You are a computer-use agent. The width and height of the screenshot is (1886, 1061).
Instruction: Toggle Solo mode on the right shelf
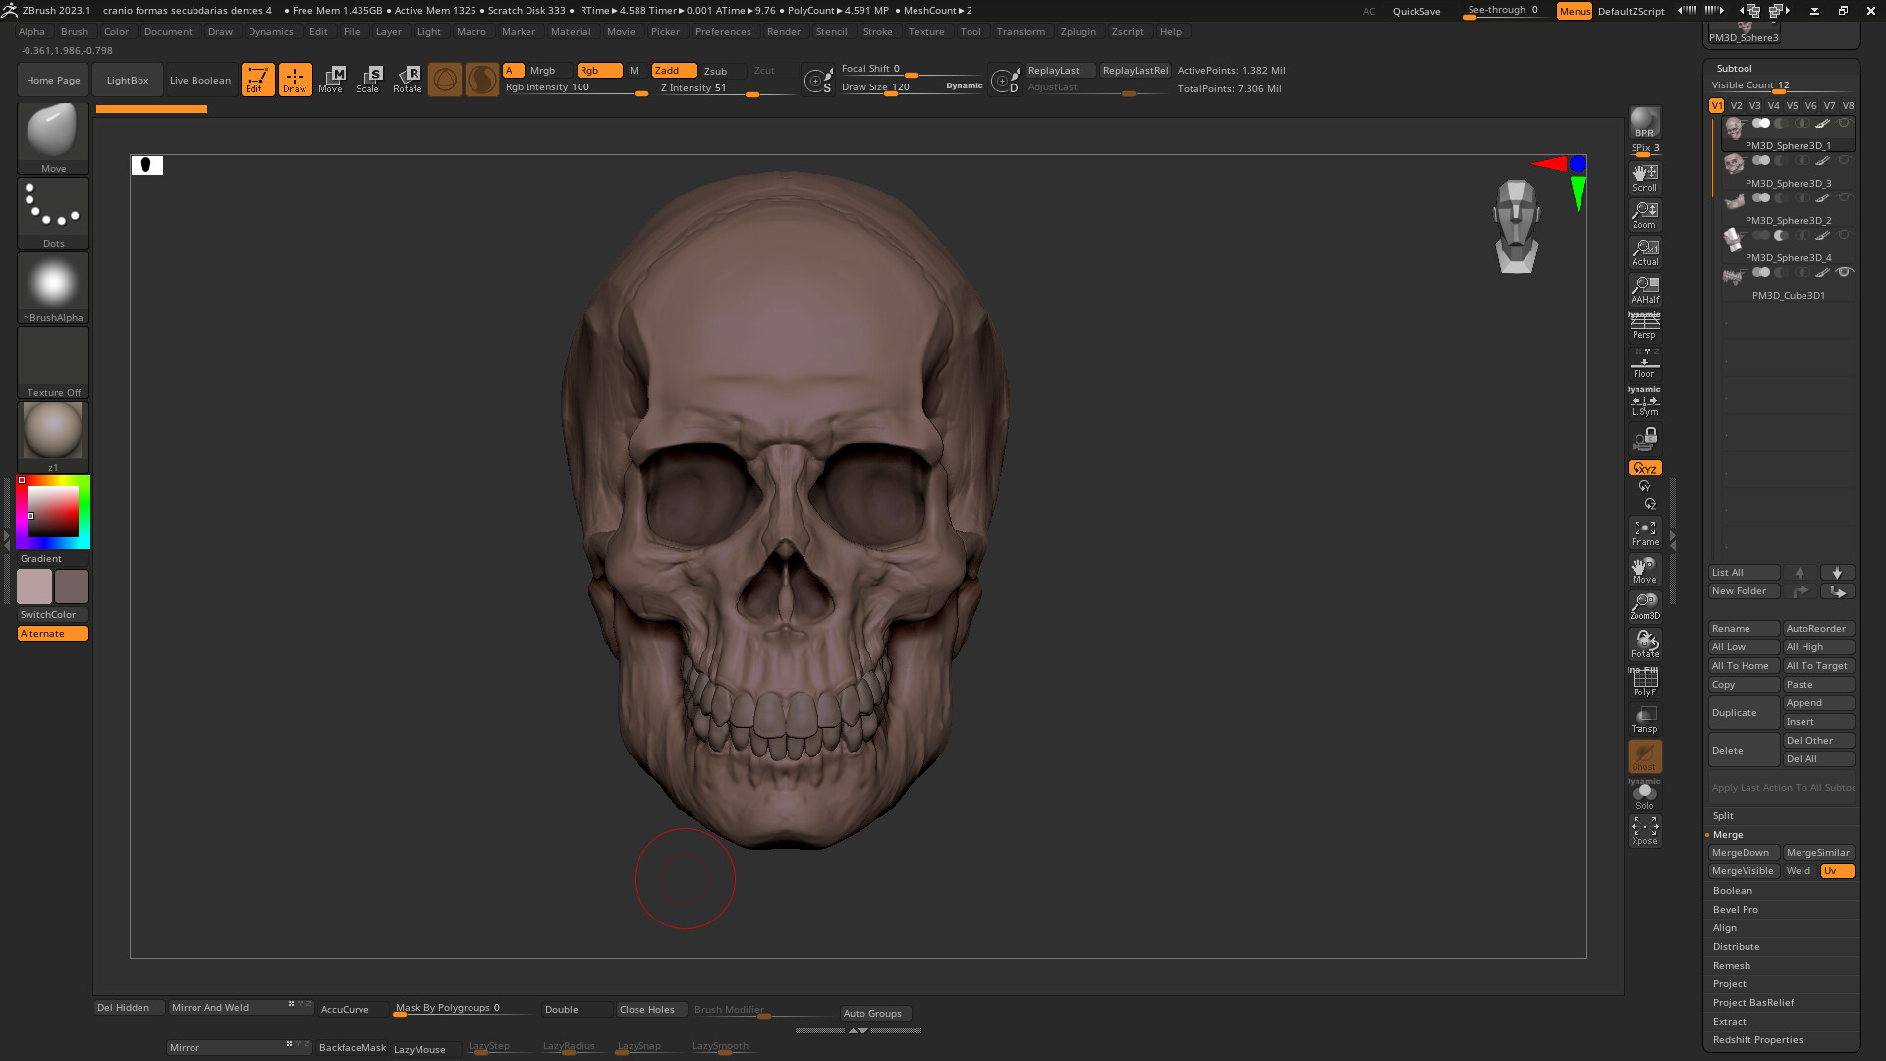[1644, 794]
